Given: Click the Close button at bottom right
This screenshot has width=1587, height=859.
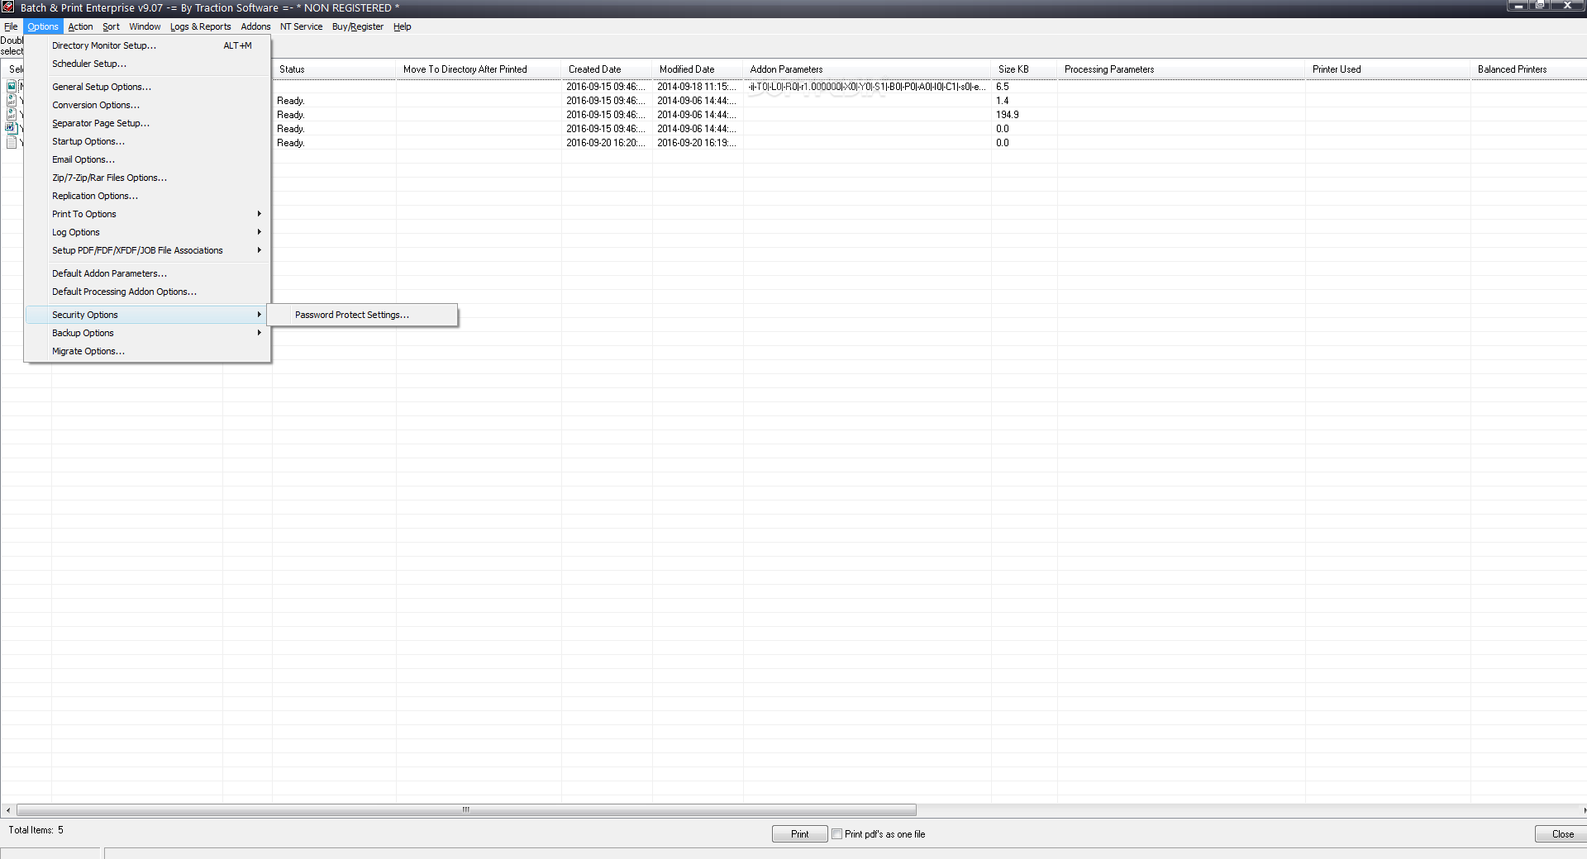Looking at the screenshot, I should click(x=1561, y=834).
